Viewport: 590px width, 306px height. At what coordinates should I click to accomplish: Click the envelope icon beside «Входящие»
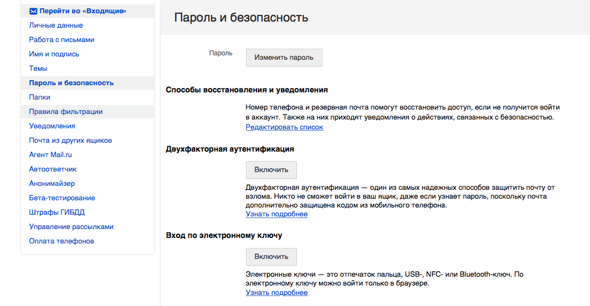pos(33,11)
